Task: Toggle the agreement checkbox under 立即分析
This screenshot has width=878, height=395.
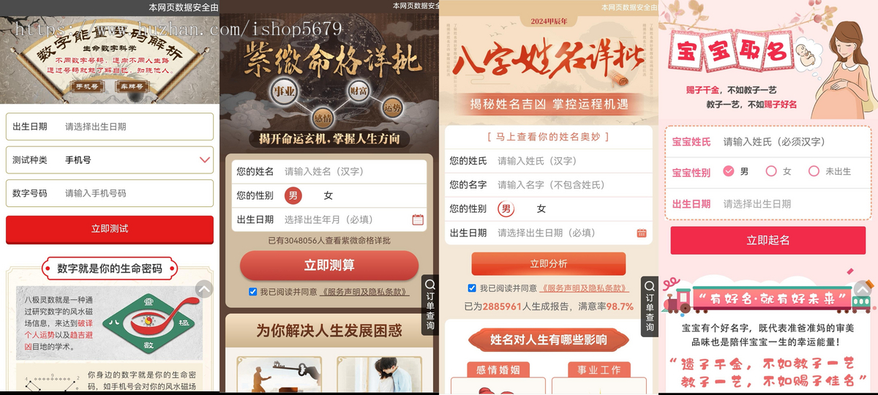Action: click(473, 288)
